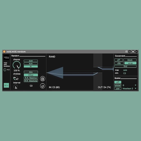Image resolution: width=141 pixels, height=141 pixels.
Task: Set Scaler mode to off
Action: click(x=118, y=82)
